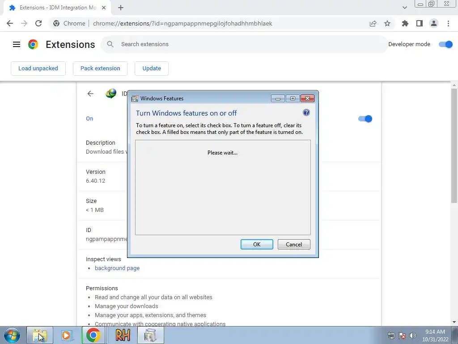The image size is (458, 344).
Task: Click the version number 6.40.12
Action: (x=96, y=181)
